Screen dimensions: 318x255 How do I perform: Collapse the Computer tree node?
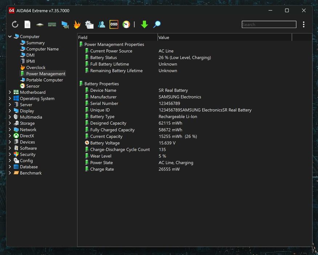coord(10,36)
